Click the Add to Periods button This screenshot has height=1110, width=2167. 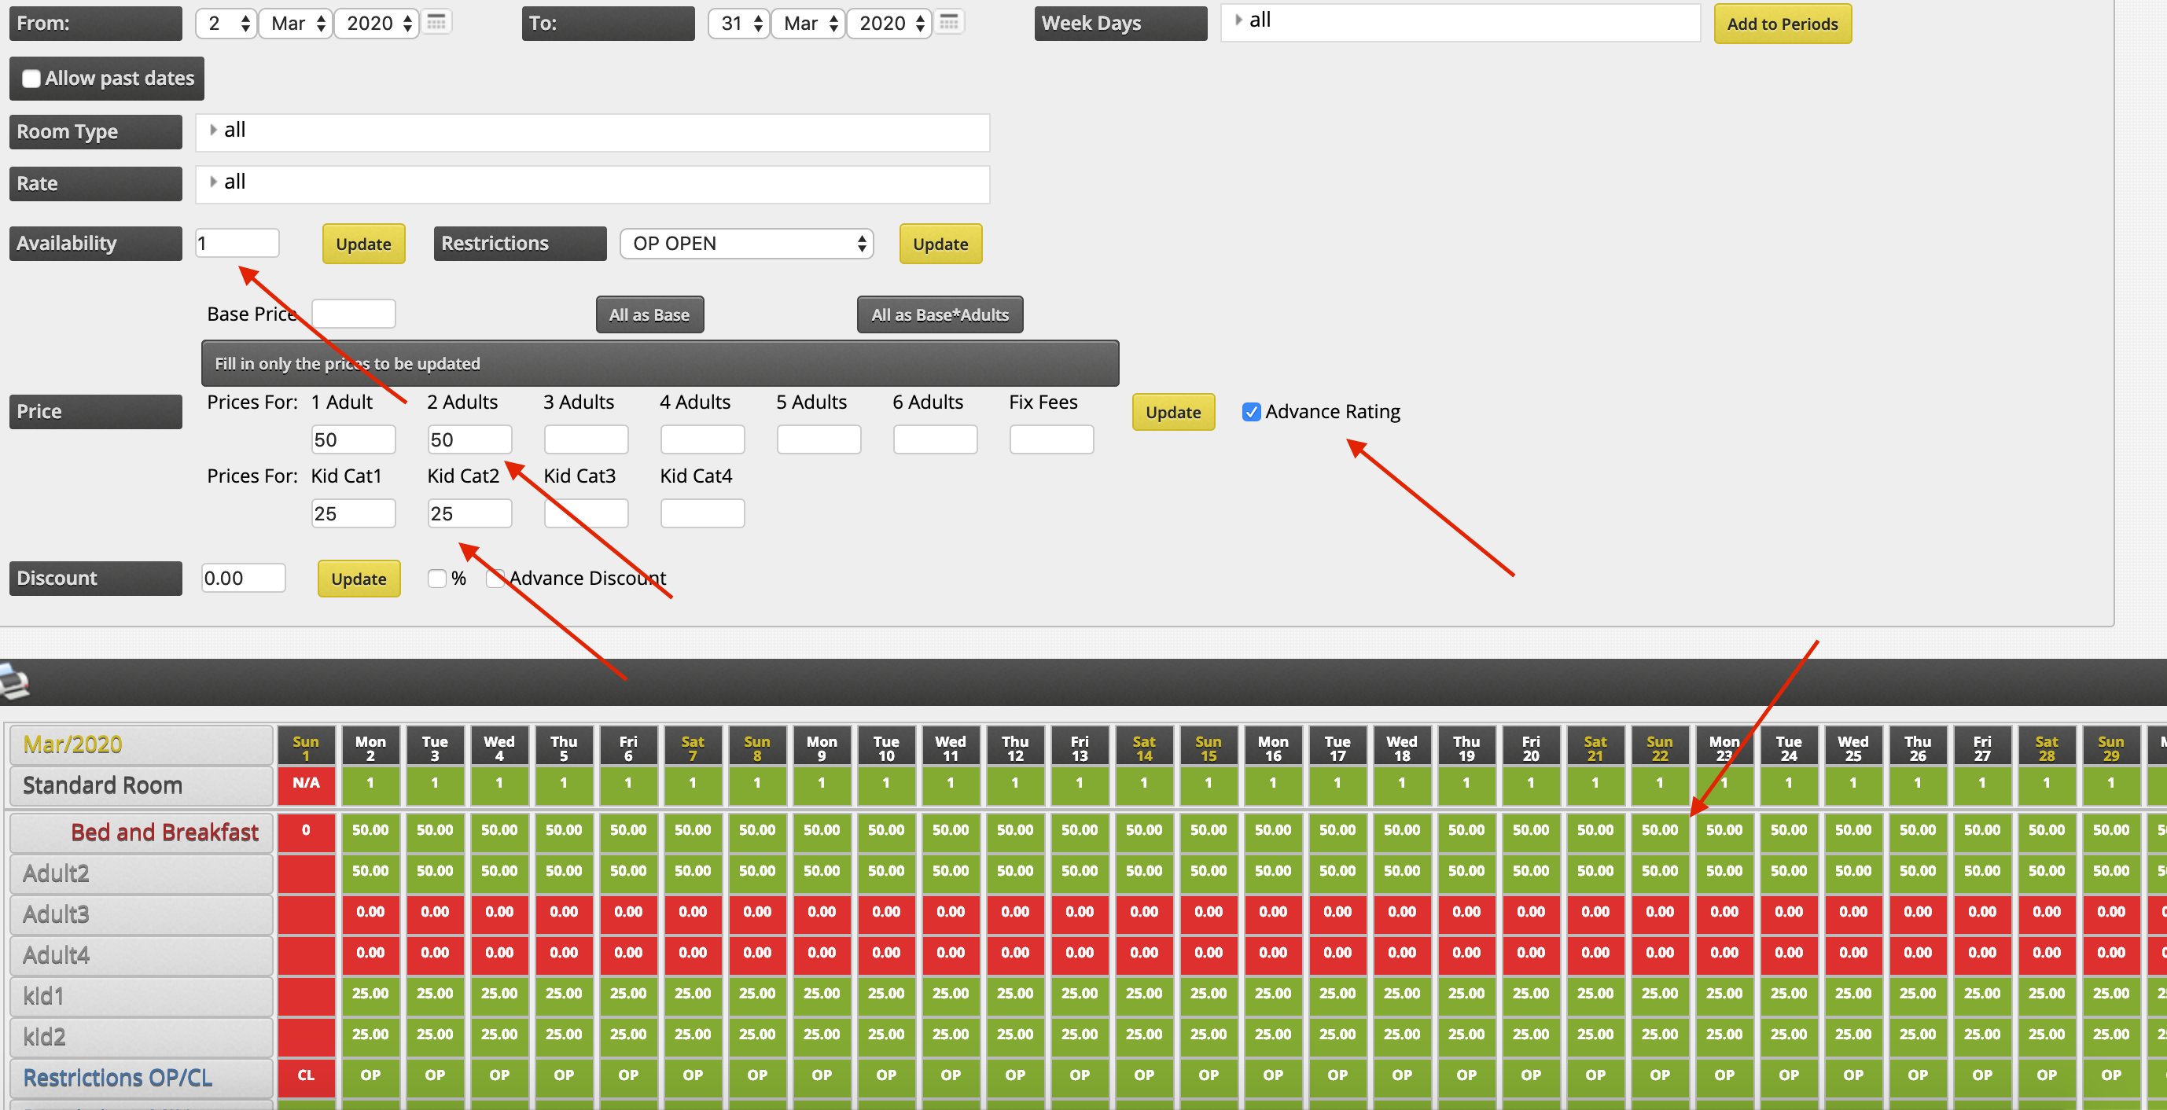pos(1782,24)
